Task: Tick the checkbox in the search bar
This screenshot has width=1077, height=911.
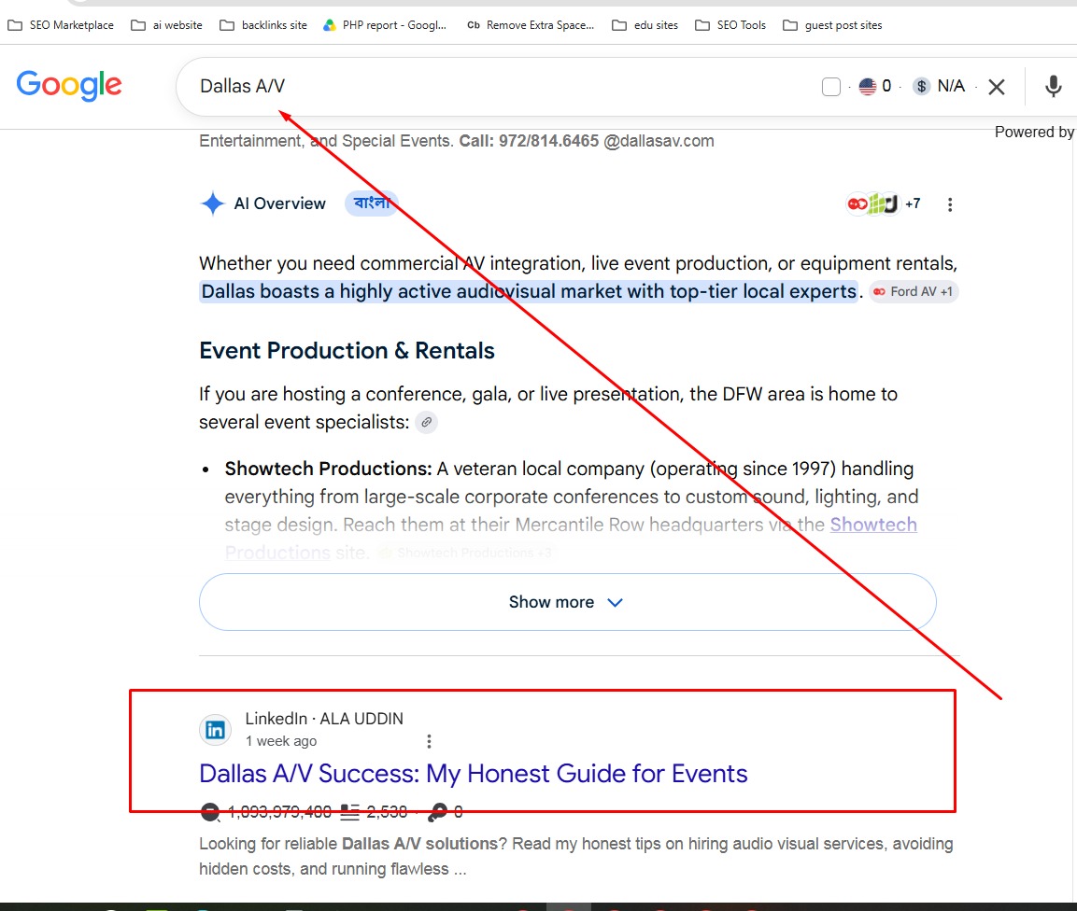Action: 831,87
